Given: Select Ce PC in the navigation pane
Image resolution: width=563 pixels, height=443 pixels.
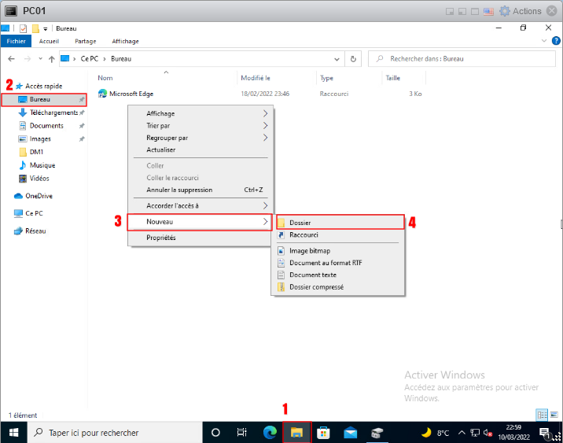Looking at the screenshot, I should tap(34, 213).
